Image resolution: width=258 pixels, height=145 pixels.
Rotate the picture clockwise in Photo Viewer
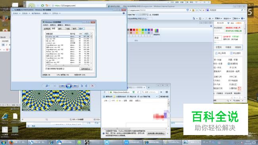tap(87, 86)
